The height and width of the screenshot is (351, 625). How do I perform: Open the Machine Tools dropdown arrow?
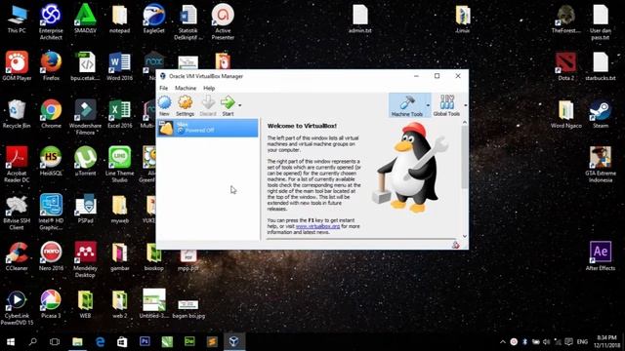coord(428,105)
